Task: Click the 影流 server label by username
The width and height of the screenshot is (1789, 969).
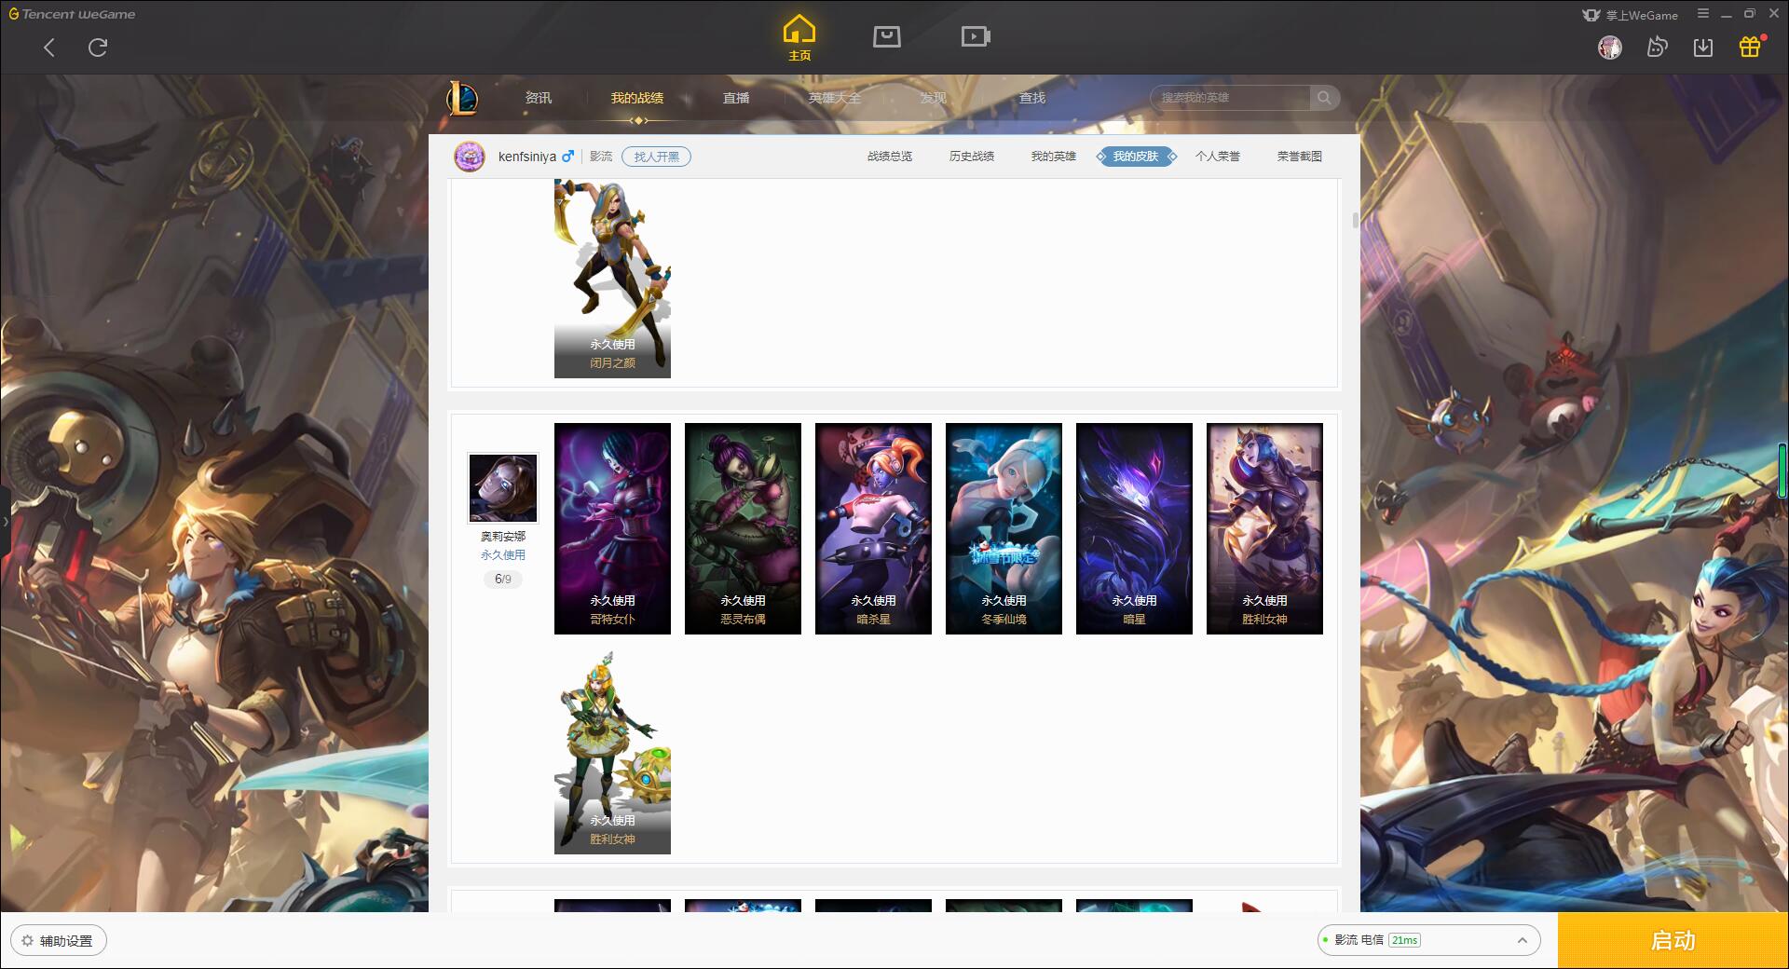Action: pyautogui.click(x=601, y=157)
